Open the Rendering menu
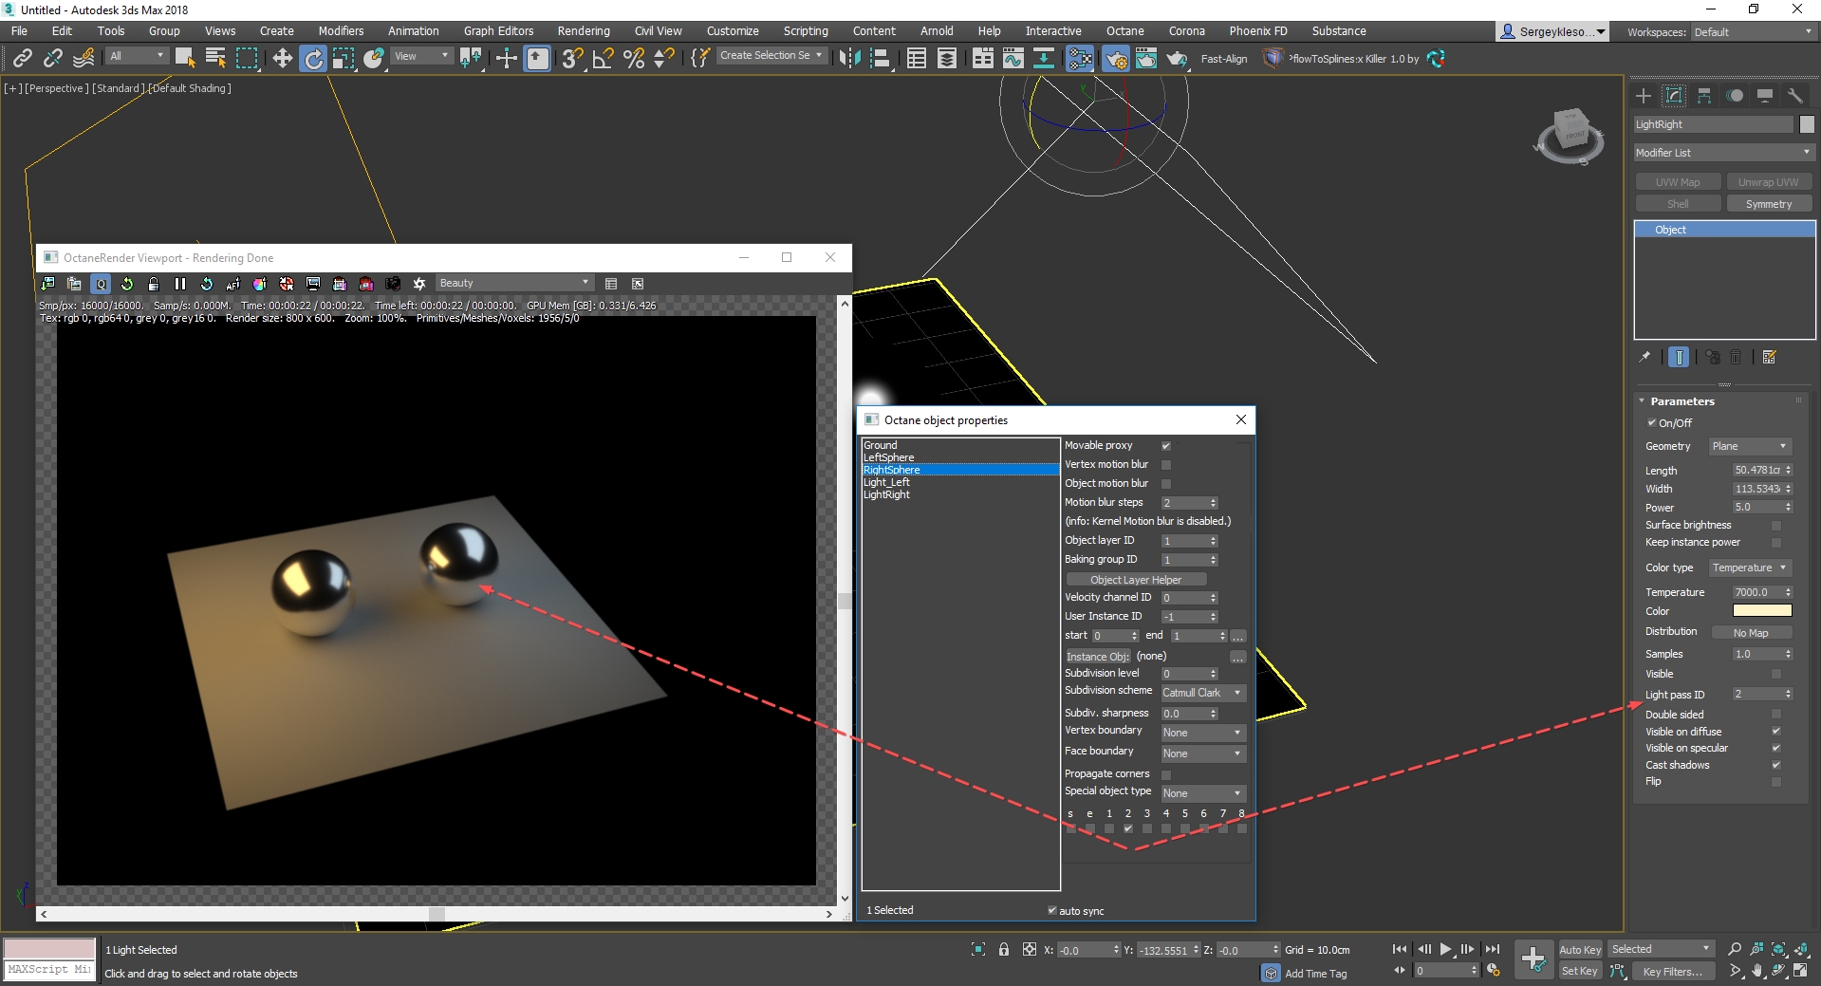 [x=584, y=31]
